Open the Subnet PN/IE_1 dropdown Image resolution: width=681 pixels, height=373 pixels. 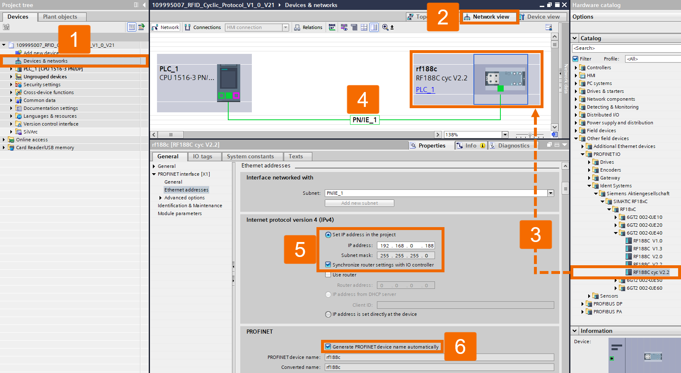551,193
